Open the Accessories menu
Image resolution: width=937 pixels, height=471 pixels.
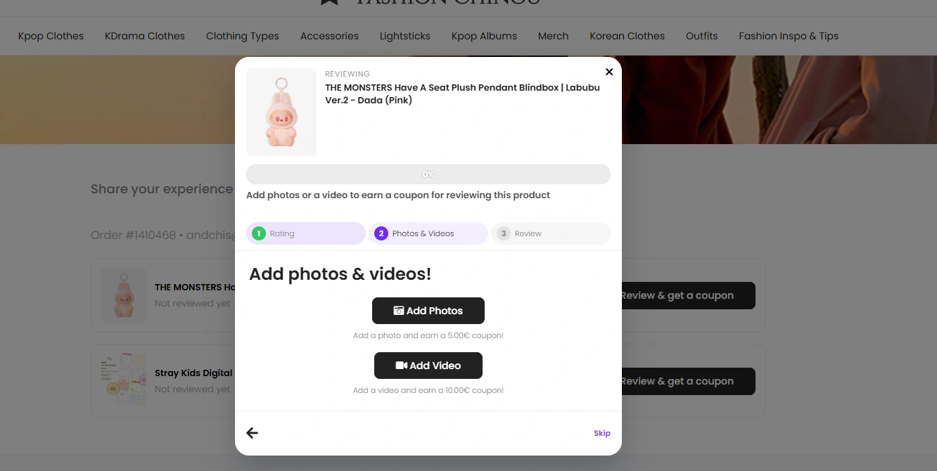pos(329,36)
